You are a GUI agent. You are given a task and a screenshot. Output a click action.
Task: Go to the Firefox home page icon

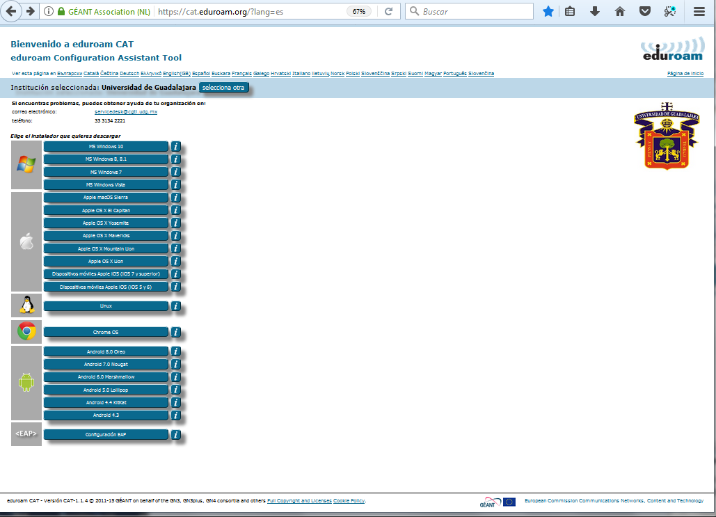click(620, 11)
